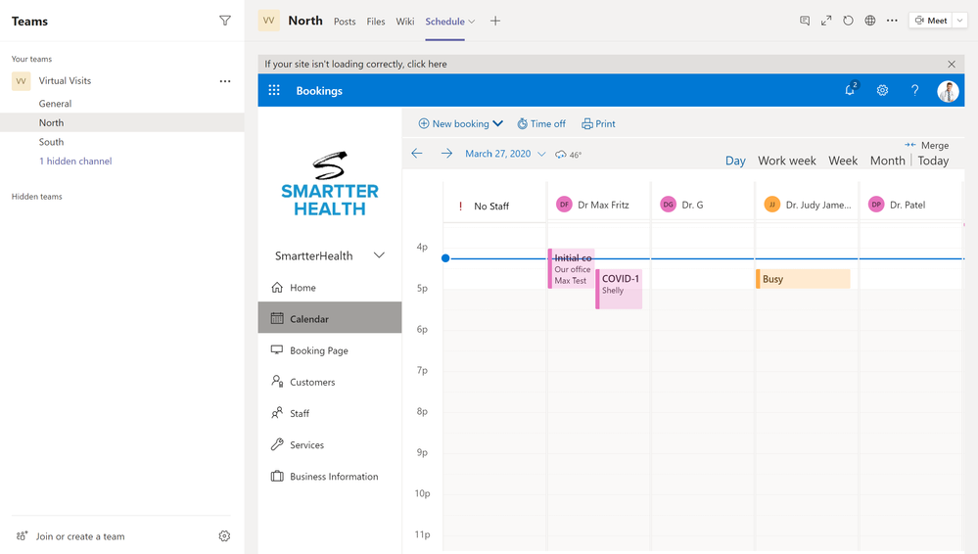Select the General channel

(122, 104)
